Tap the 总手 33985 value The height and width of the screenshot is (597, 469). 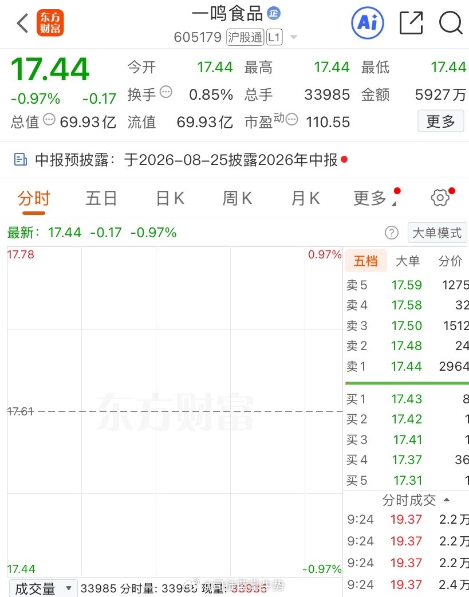tap(327, 95)
